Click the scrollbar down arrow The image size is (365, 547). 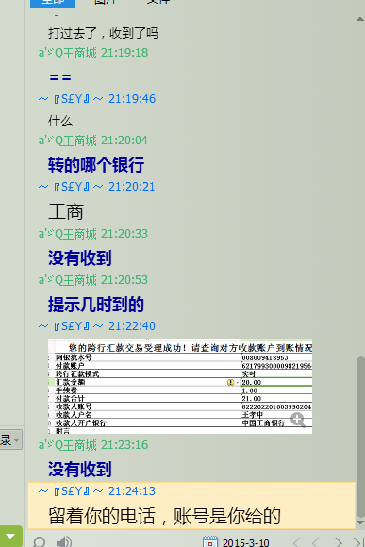[x=360, y=522]
